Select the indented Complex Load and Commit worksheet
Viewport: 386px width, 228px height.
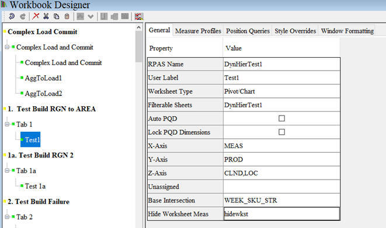pyautogui.click(x=63, y=62)
